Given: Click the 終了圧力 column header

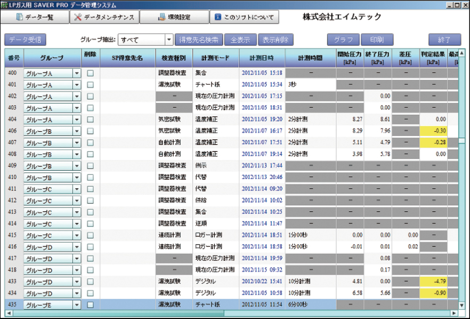Looking at the screenshot, I should click(378, 58).
